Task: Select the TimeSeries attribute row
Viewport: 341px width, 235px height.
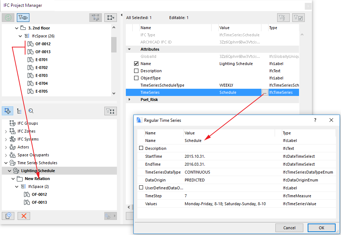Action: point(212,92)
